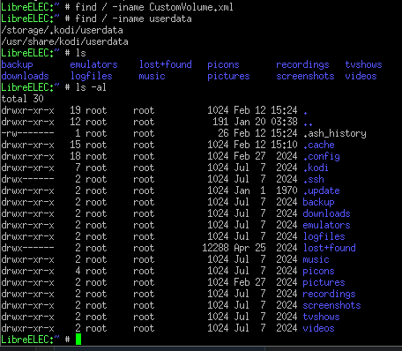This screenshot has height=351, width=402.
Task: Click the "12288" size on the lost+found row
Action: 215,248
